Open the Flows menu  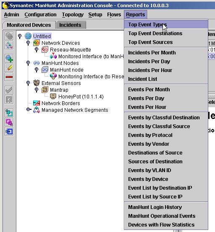114,15
